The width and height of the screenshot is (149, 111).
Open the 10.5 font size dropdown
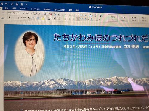tap(29, 13)
